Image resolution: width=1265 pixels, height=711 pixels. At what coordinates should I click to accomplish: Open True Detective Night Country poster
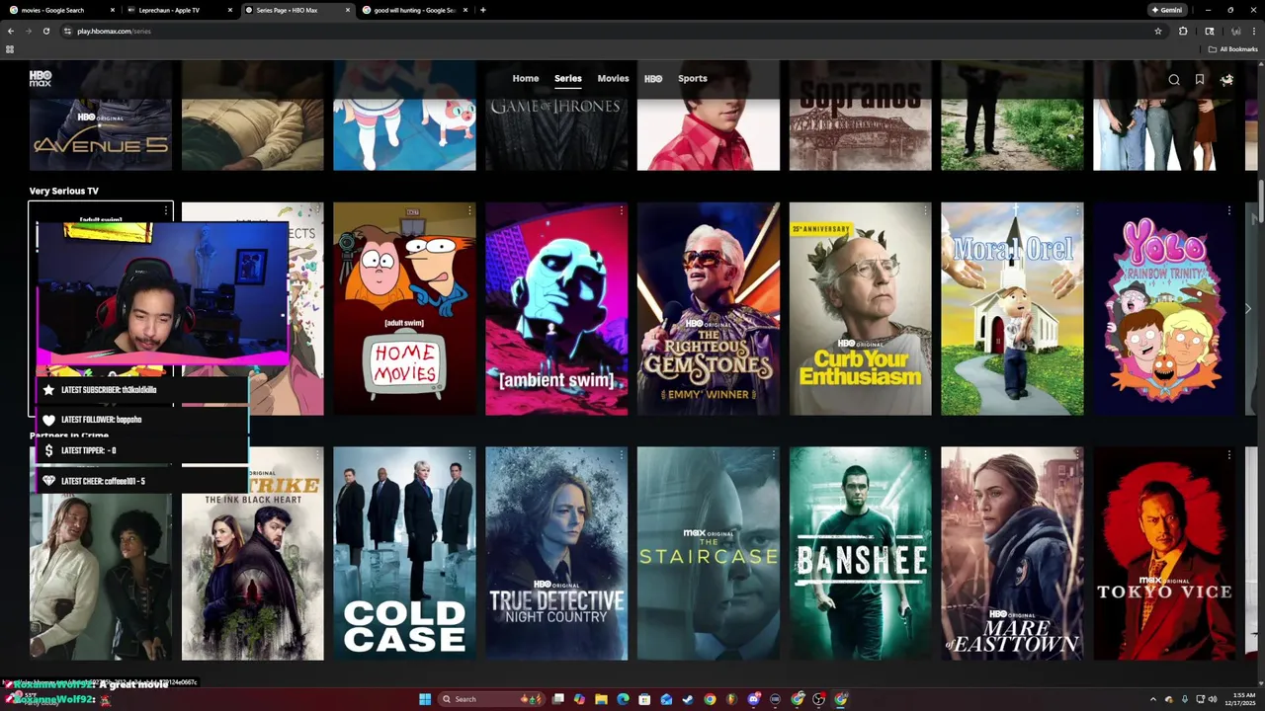556,553
